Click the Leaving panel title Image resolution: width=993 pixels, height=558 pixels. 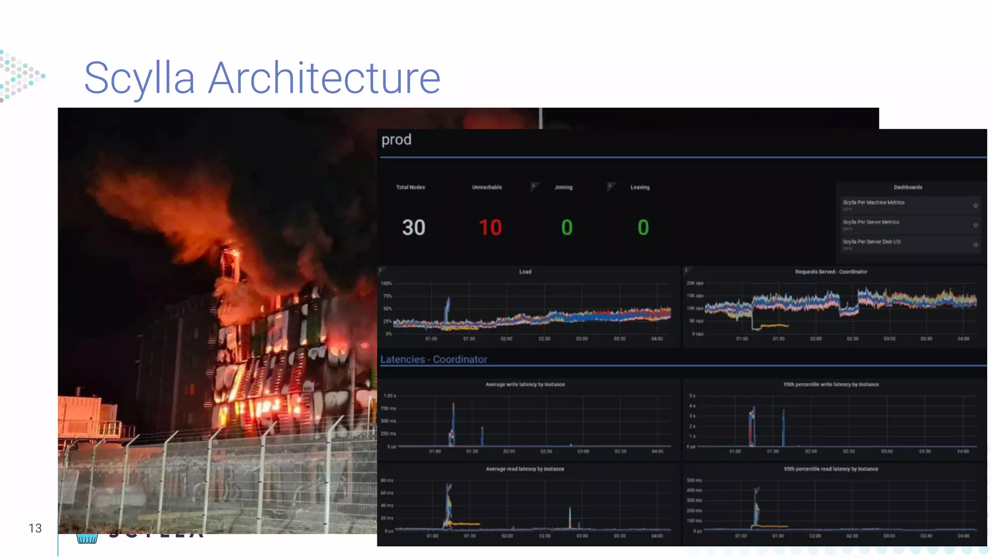640,187
